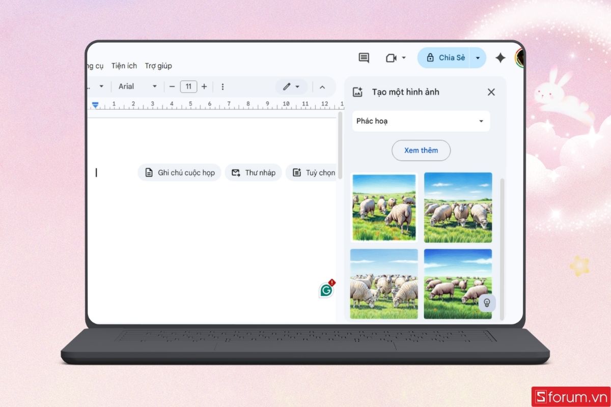Viewport: 611px width, 407px height.
Task: Collapse the toolbar using the chevron arrow
Action: [323, 86]
